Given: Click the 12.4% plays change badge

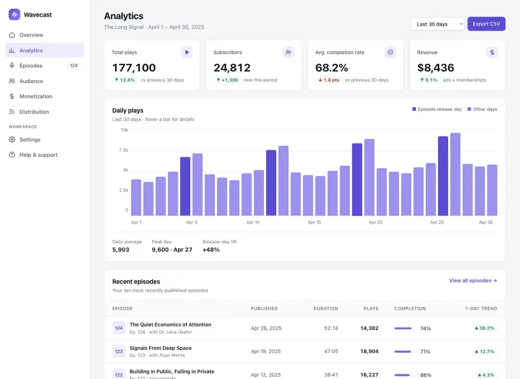Looking at the screenshot, I should (125, 80).
